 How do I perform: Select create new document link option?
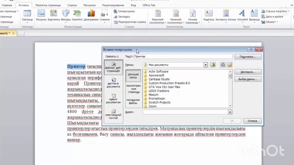[113, 99]
